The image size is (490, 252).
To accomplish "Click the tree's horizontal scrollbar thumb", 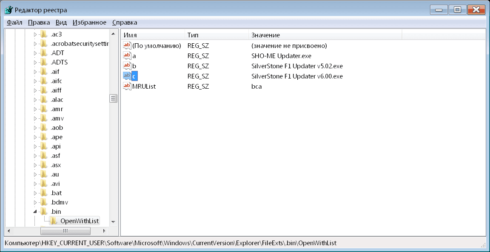I will click(x=65, y=231).
